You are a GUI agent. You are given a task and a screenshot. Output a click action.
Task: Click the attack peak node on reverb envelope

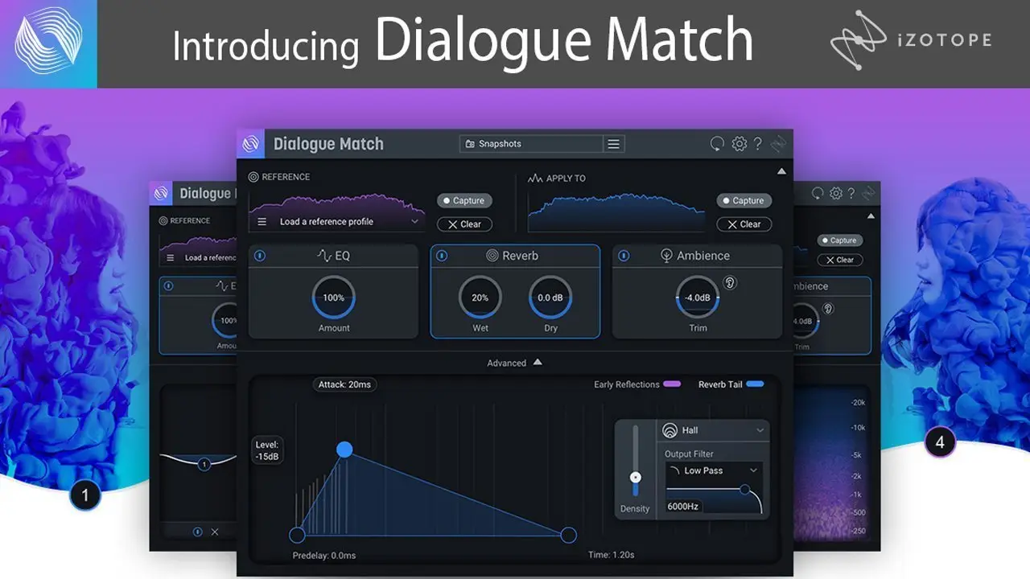click(344, 449)
